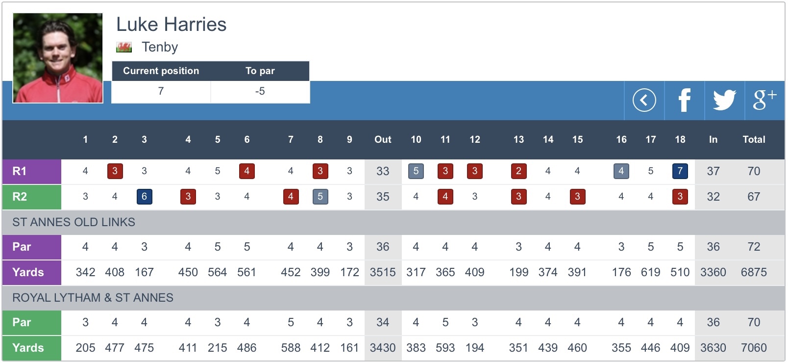
Task: Click the R2 total score 67
Action: pos(754,197)
